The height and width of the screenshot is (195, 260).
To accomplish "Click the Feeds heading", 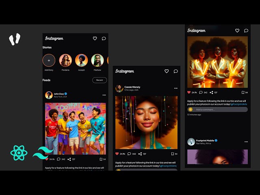I will [x=46, y=80].
